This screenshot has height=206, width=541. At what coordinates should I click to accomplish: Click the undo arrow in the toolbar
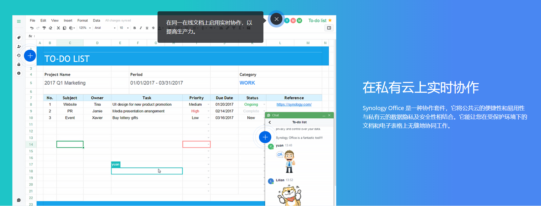(x=32, y=28)
